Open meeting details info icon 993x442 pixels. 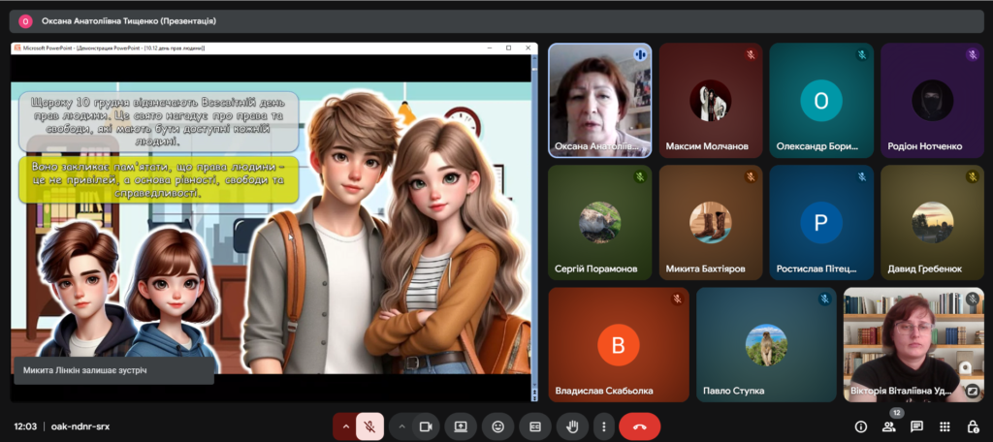(x=860, y=426)
